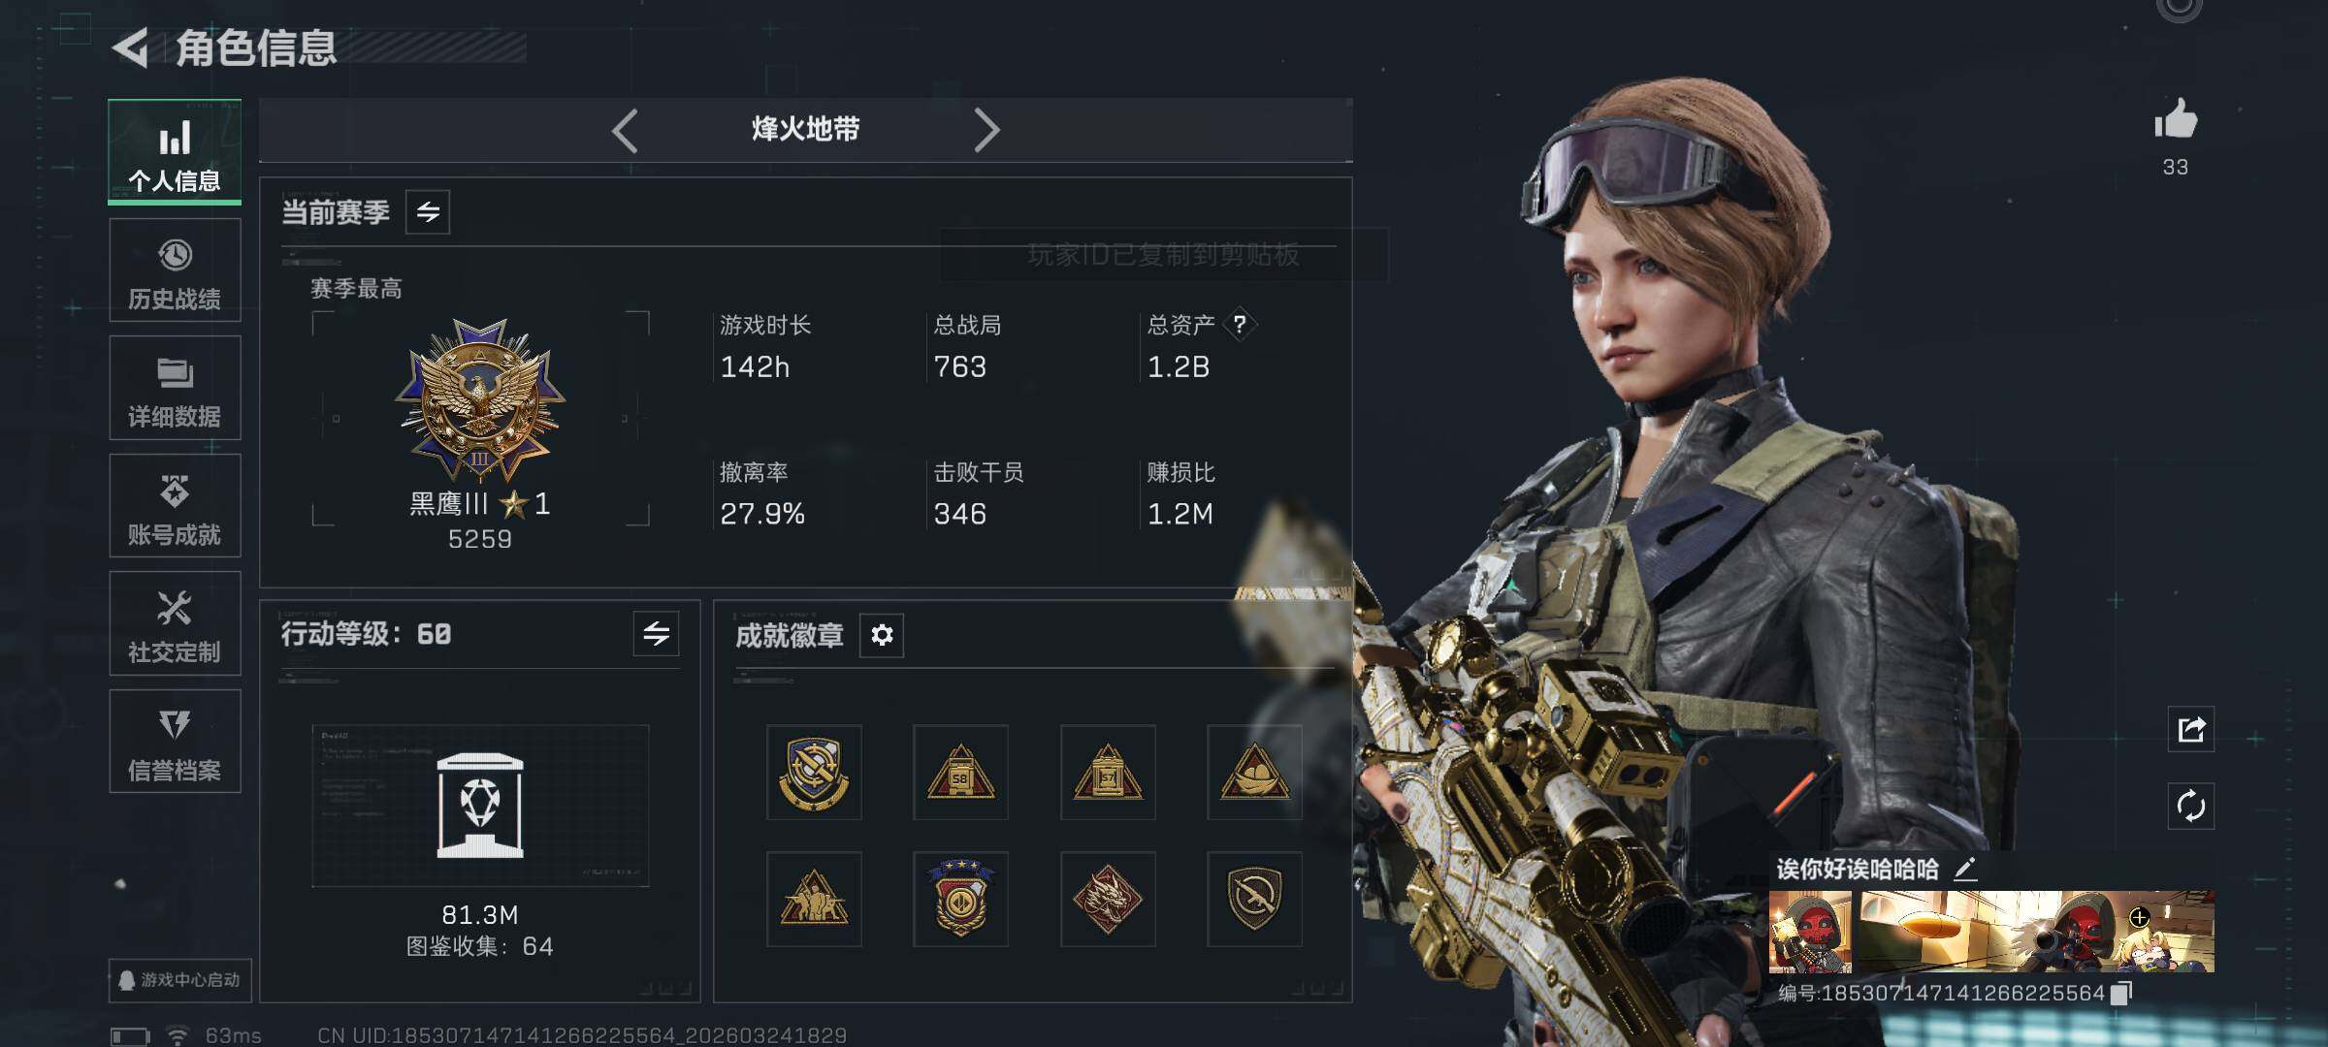The image size is (2328, 1047).
Task: Open the 社交定制 sidebar tab
Action: pos(175,623)
